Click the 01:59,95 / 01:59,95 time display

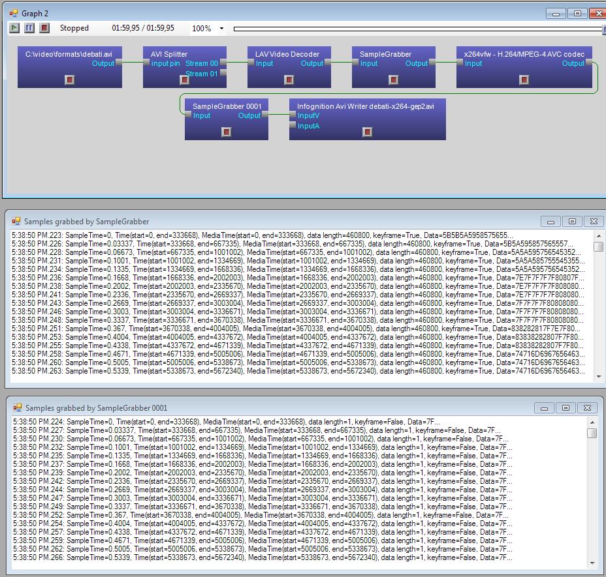pyautogui.click(x=143, y=28)
